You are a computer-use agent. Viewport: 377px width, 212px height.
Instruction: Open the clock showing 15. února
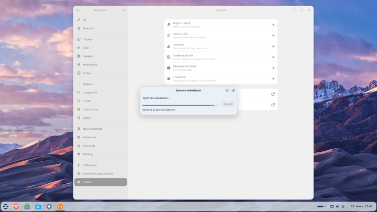pyautogui.click(x=362, y=206)
